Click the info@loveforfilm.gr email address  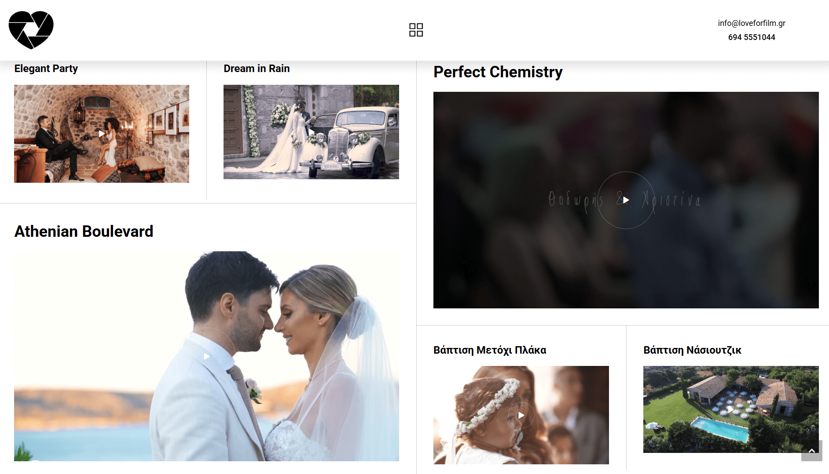coord(751,23)
